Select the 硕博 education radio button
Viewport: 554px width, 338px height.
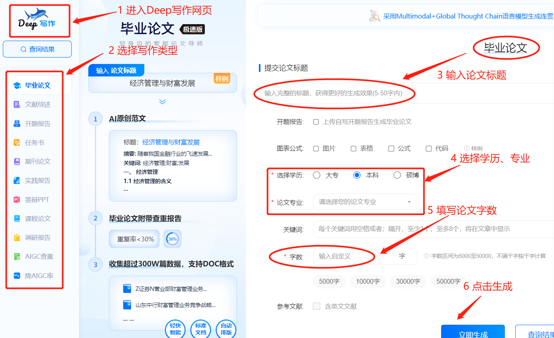[x=397, y=175]
